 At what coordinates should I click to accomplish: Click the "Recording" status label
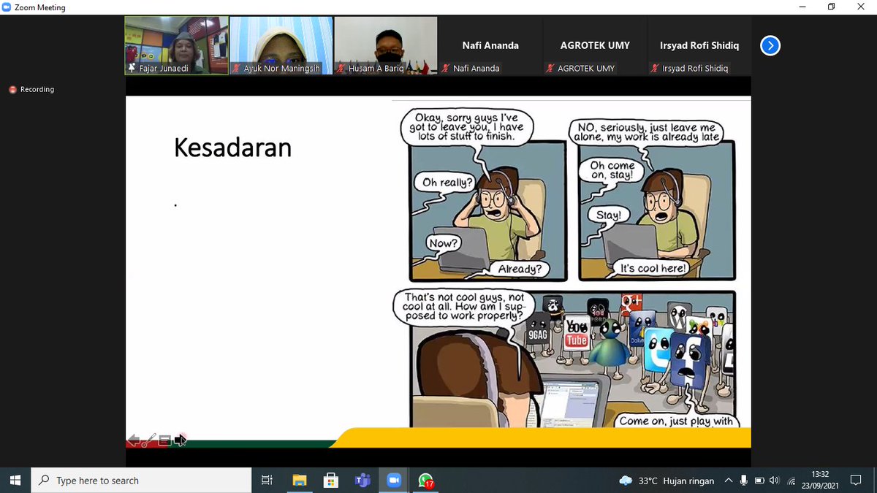tap(37, 90)
